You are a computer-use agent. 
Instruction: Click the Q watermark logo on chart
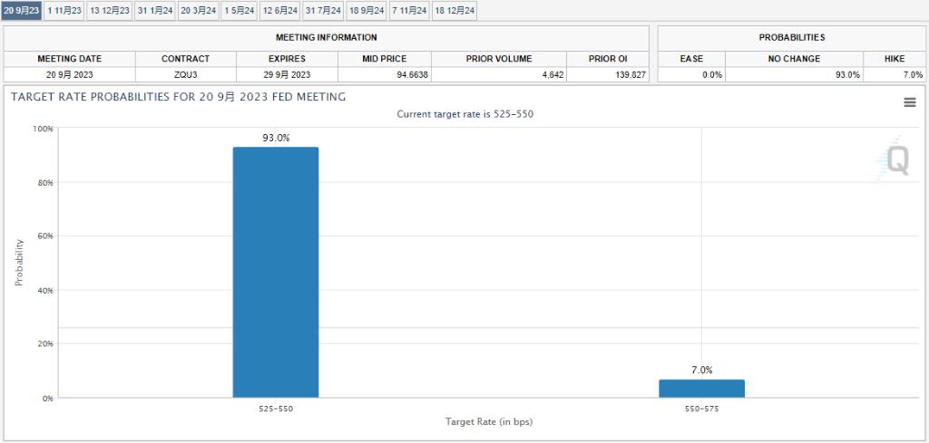(x=895, y=161)
